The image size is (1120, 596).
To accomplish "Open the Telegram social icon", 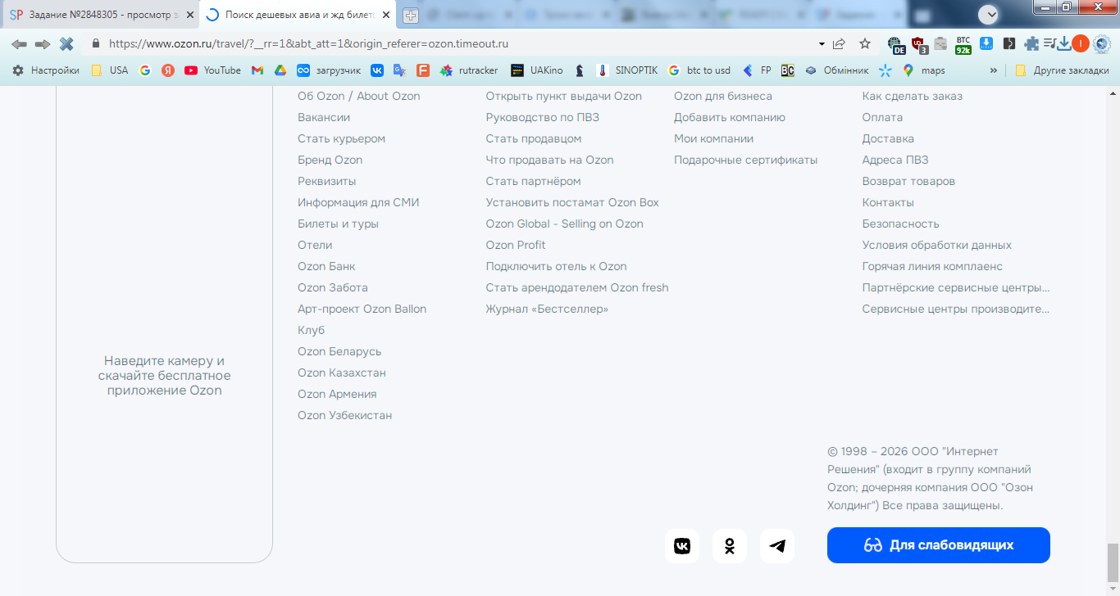I will (x=777, y=546).
